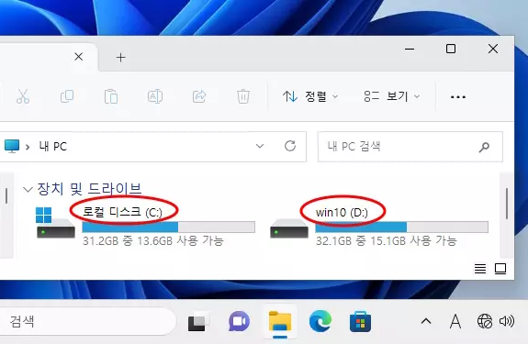This screenshot has height=344, width=528.
Task: Switch to details list view icon
Action: coord(480,269)
